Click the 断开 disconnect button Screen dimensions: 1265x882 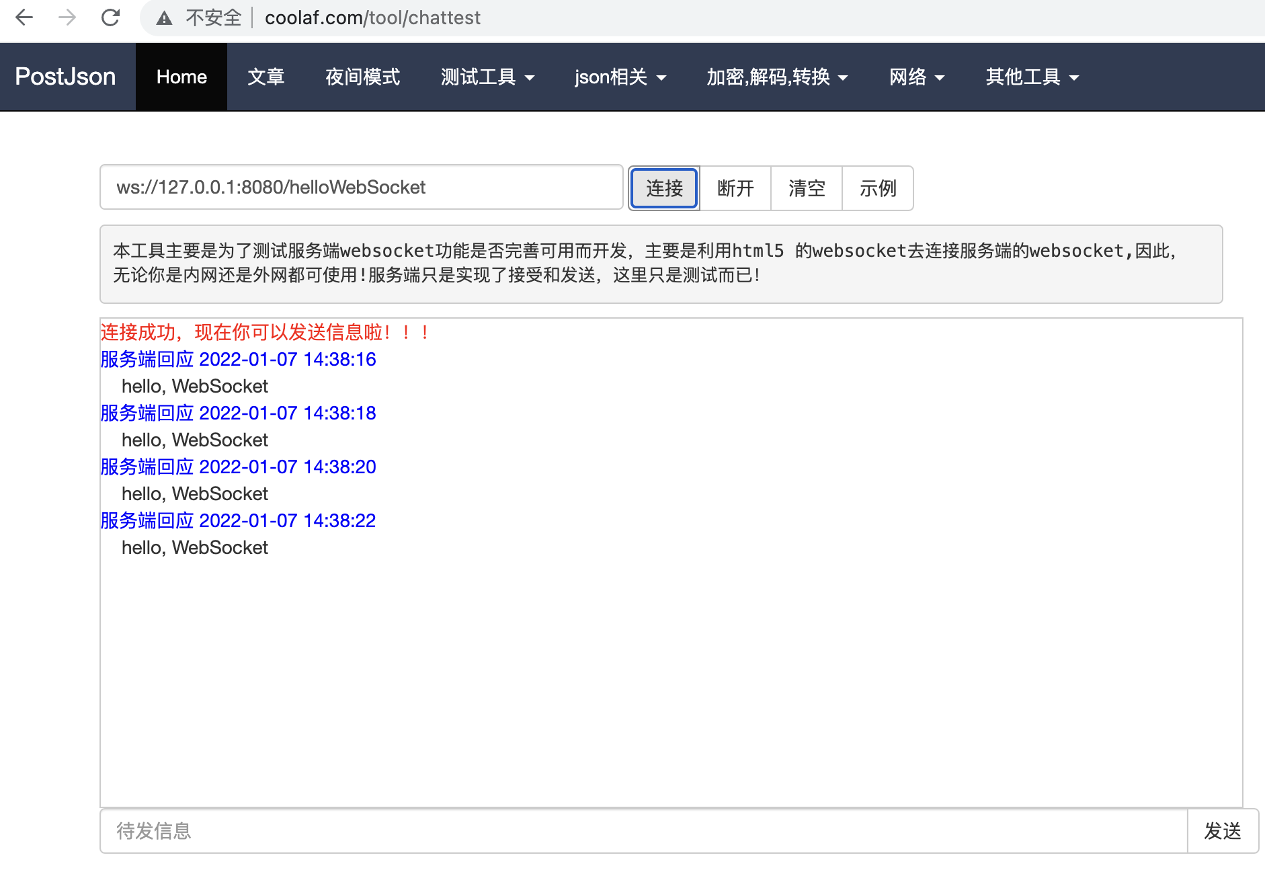(735, 188)
